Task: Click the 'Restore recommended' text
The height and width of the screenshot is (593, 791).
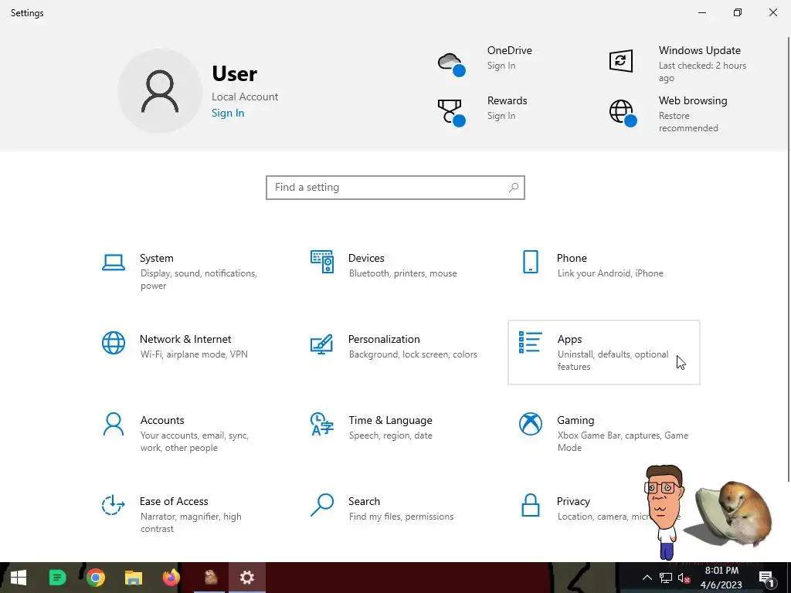Action: point(688,122)
